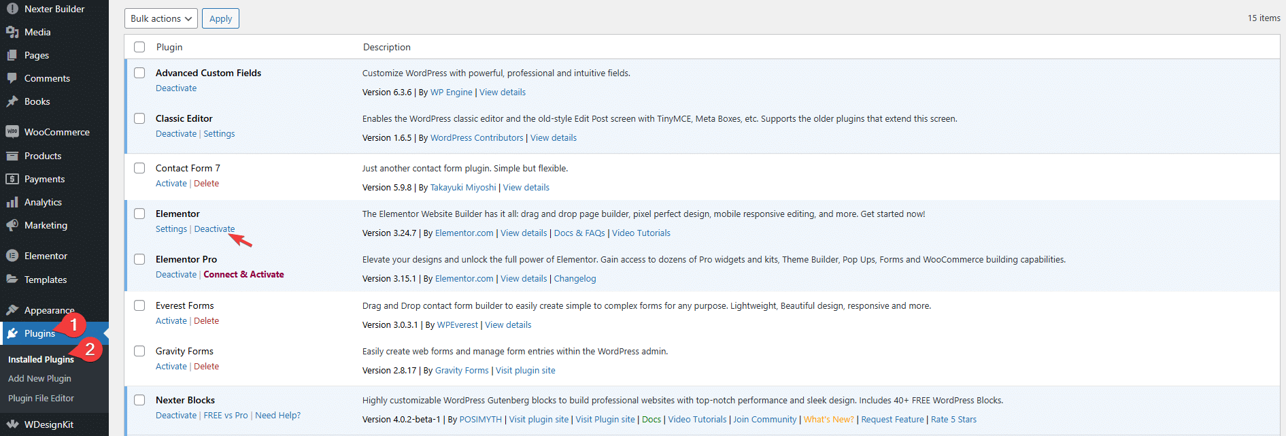
Task: Open Media via its sidebar icon
Action: (12, 32)
